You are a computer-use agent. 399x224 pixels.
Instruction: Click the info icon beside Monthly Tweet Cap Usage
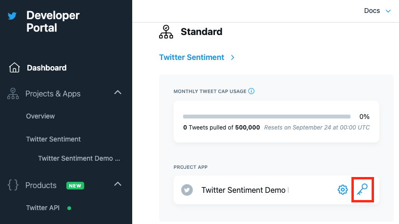click(x=251, y=91)
